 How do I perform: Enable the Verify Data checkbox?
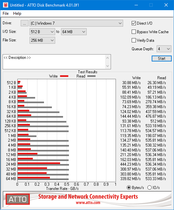(134, 40)
